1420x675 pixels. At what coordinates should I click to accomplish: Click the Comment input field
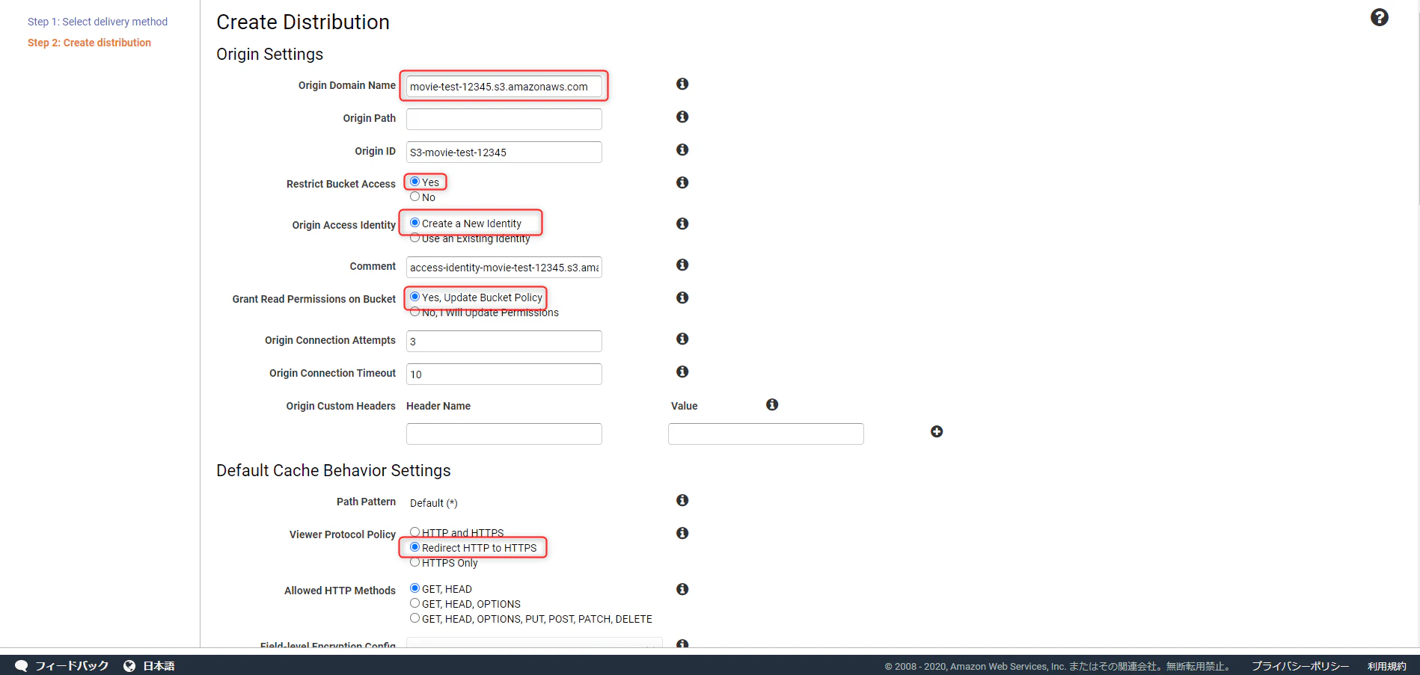pos(504,267)
